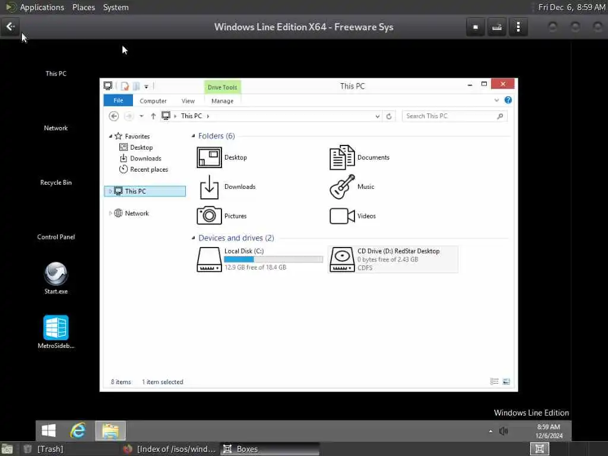Open the Fri Dec 6 panel clock
The image size is (608, 456).
pos(571,7)
